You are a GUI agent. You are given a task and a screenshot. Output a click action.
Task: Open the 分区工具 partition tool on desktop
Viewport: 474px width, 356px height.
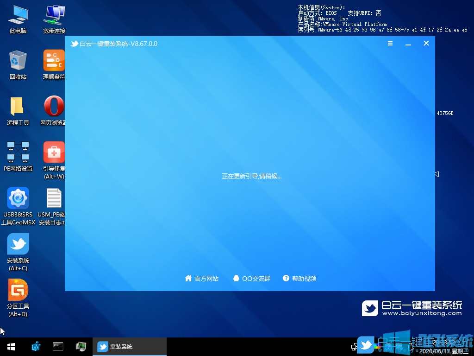coord(18,293)
